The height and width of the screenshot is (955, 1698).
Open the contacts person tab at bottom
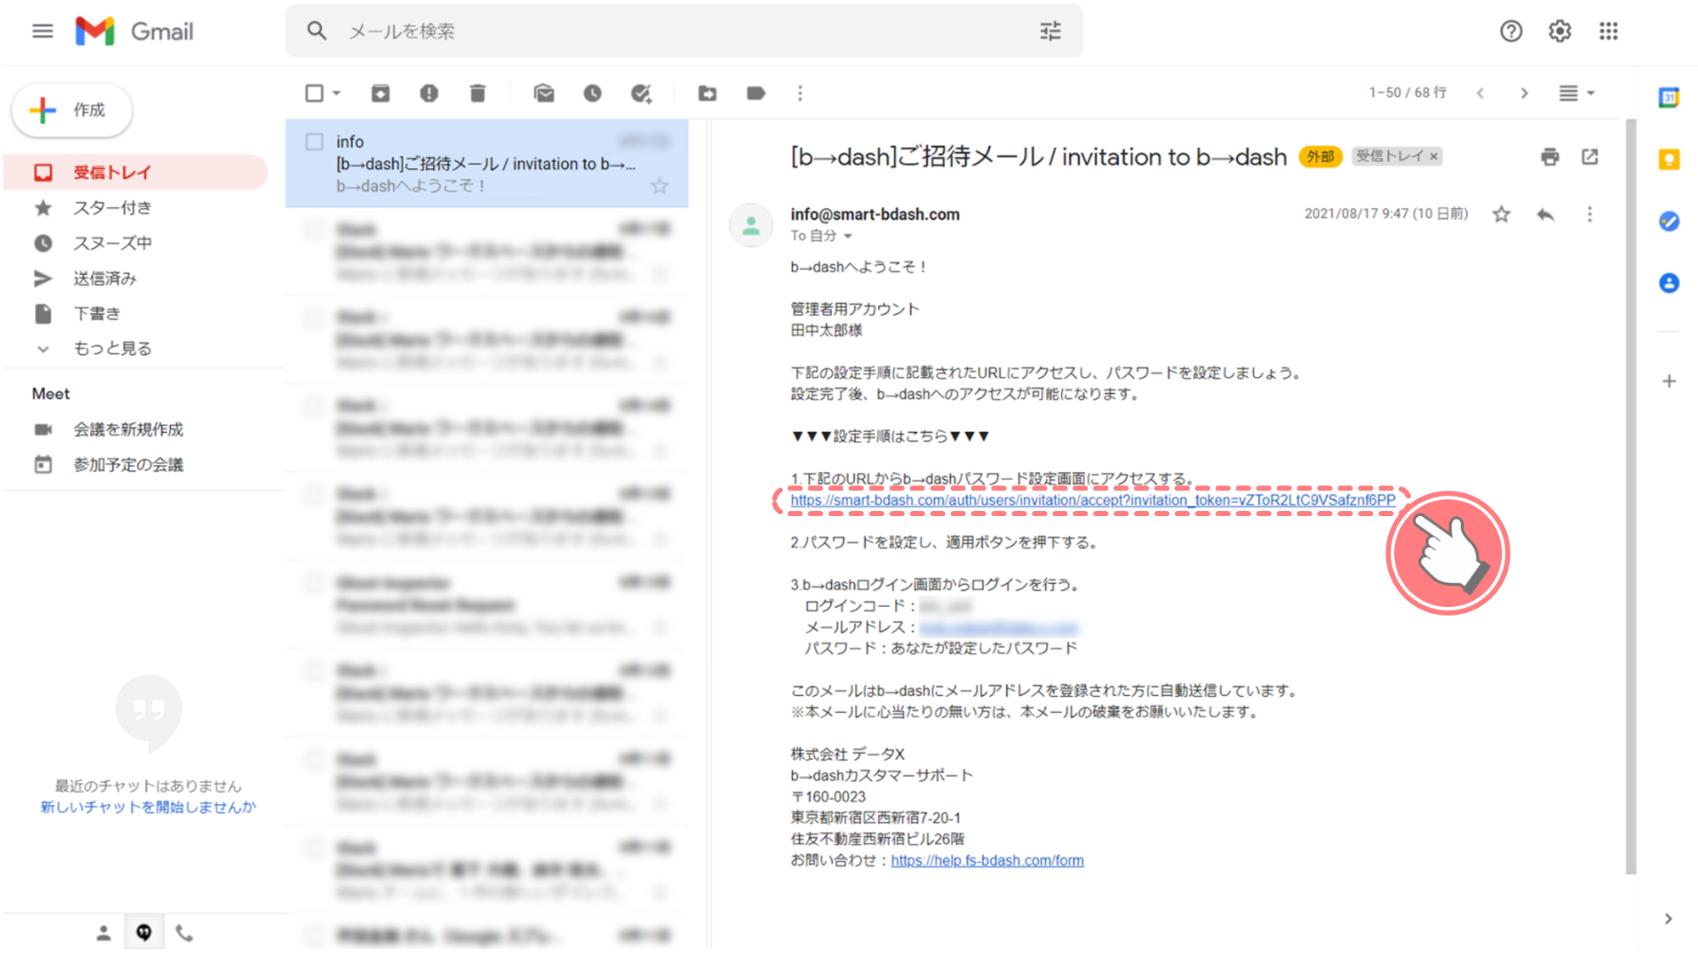point(104,934)
